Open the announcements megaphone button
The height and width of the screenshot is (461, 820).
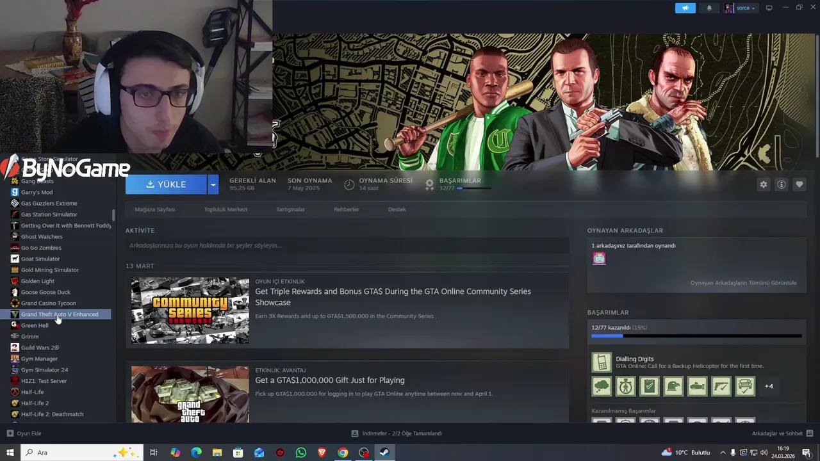pos(685,8)
